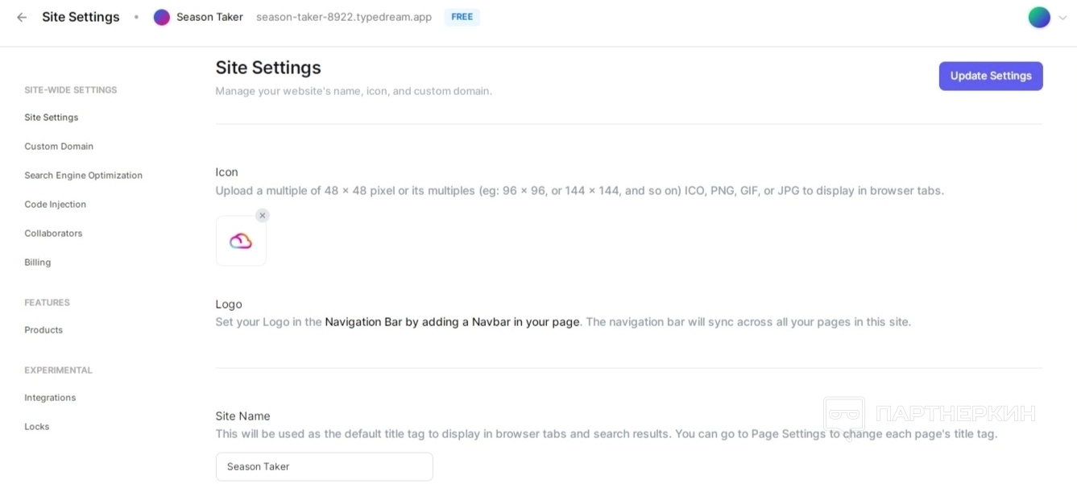
Task: Select Collaborators in the sidebar
Action: 53,234
